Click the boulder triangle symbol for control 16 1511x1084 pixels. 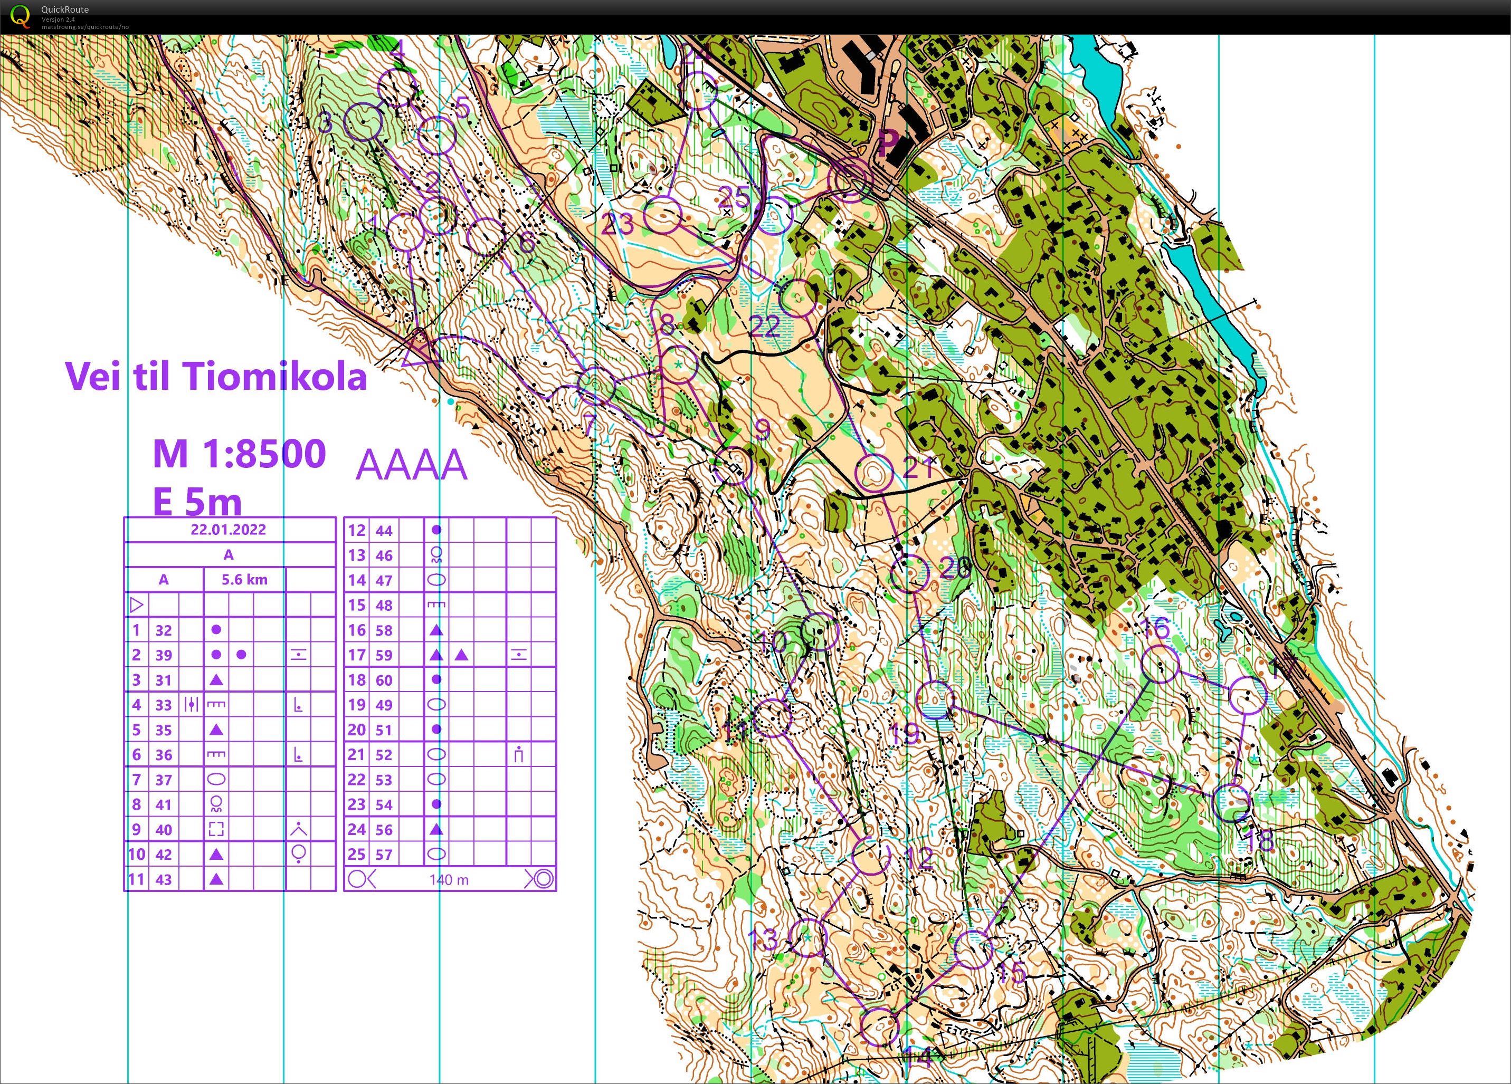click(x=436, y=630)
